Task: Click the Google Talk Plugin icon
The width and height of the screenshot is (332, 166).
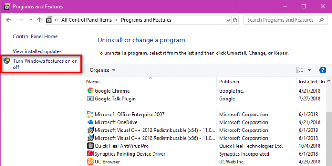Action: click(x=90, y=99)
